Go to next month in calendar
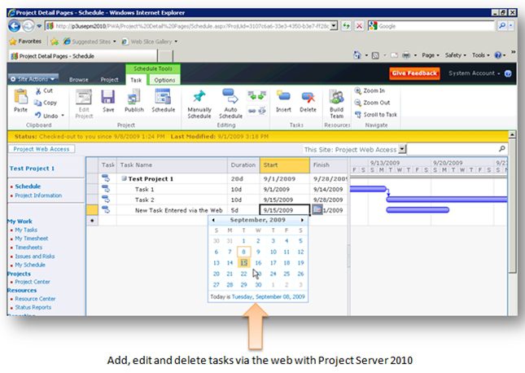Viewport: 525px width, 373px height. click(302, 220)
